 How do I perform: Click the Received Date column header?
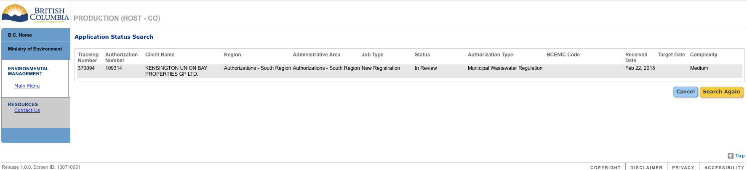(x=636, y=58)
